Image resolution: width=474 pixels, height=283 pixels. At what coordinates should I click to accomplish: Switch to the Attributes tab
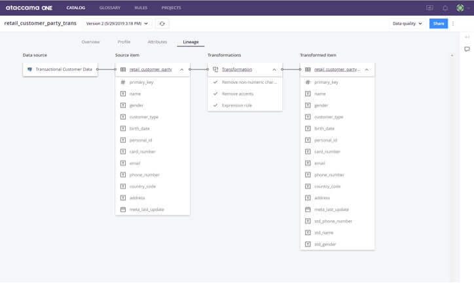click(157, 42)
